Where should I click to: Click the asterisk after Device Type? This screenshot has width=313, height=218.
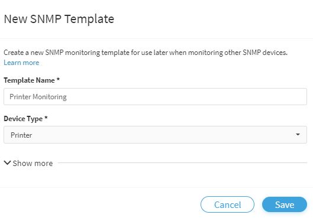pyautogui.click(x=46, y=118)
